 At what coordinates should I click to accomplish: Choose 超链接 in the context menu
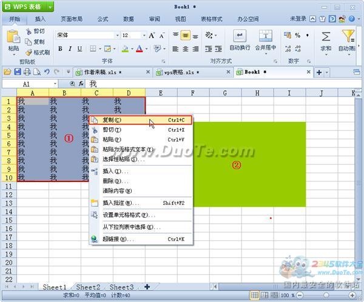coord(141,239)
